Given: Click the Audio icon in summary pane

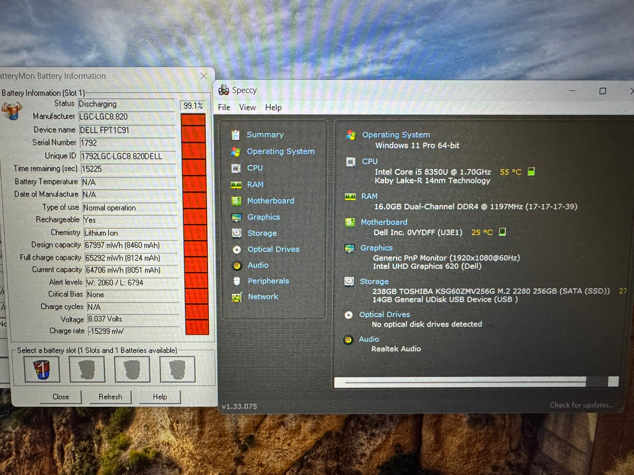Looking at the screenshot, I should [x=348, y=340].
